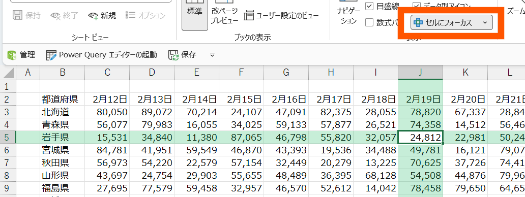Toggle セルにフォーカス highlighting
Screen dimensions: 525x197
[444, 23]
